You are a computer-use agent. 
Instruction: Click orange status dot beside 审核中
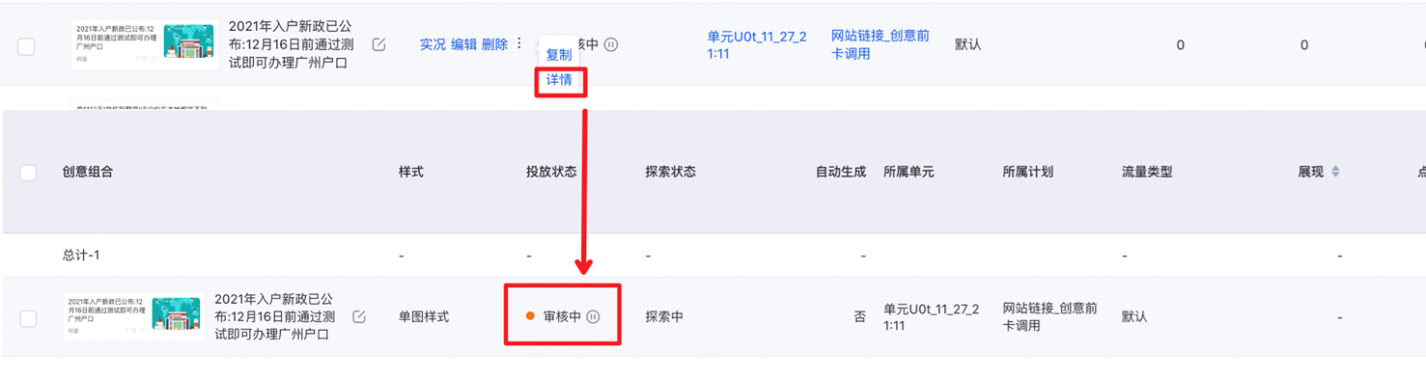click(x=530, y=316)
